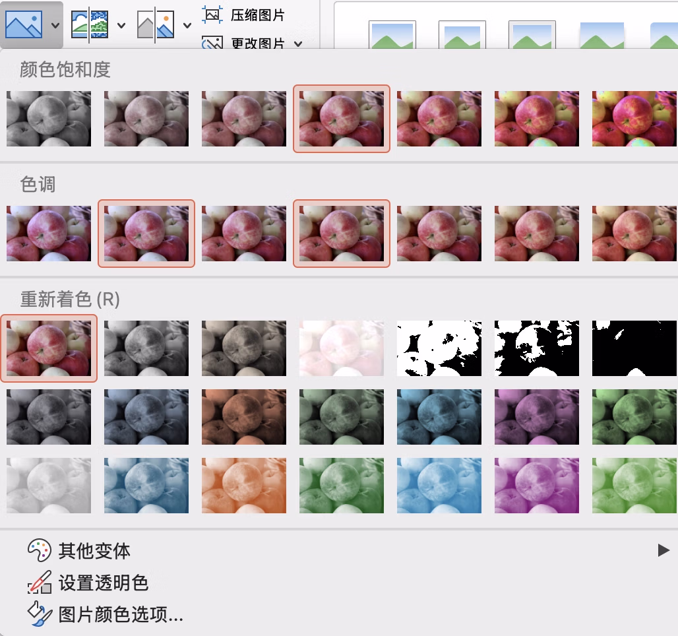Choose the most saturated last 颜色饱和度 thumbnail
The image size is (678, 636).
634,119
